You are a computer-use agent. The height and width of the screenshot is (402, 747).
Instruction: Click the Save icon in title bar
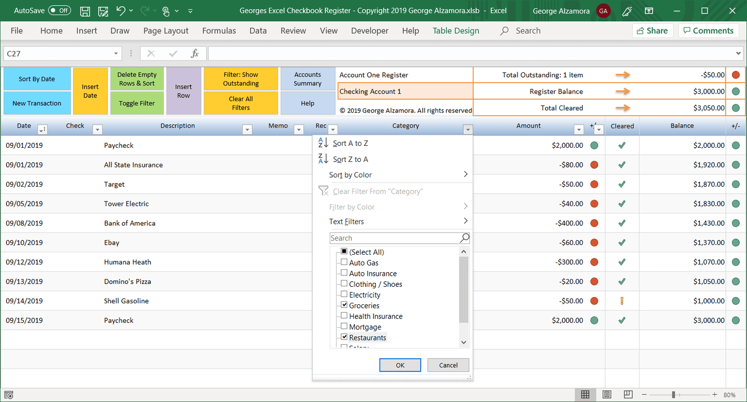[x=85, y=11]
